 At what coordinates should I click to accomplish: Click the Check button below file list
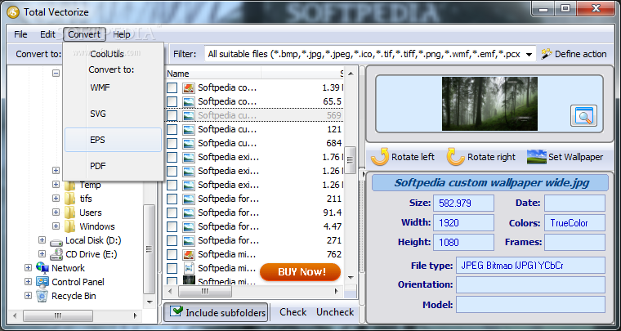click(x=293, y=312)
